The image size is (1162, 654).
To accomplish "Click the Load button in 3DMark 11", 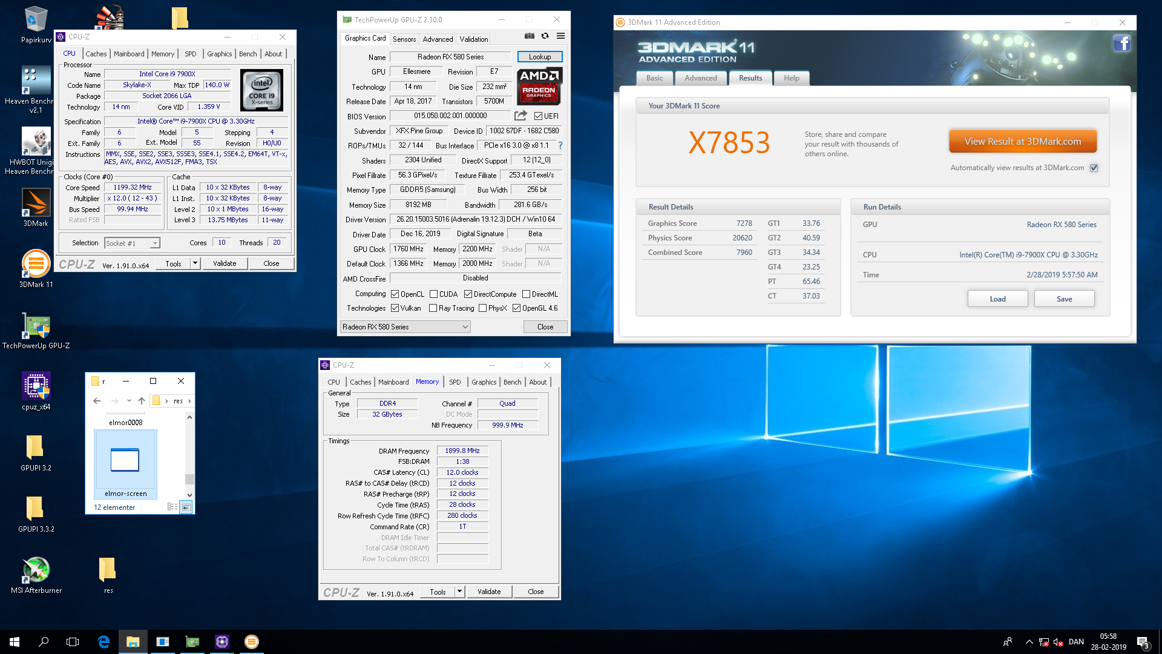I will pyautogui.click(x=997, y=299).
